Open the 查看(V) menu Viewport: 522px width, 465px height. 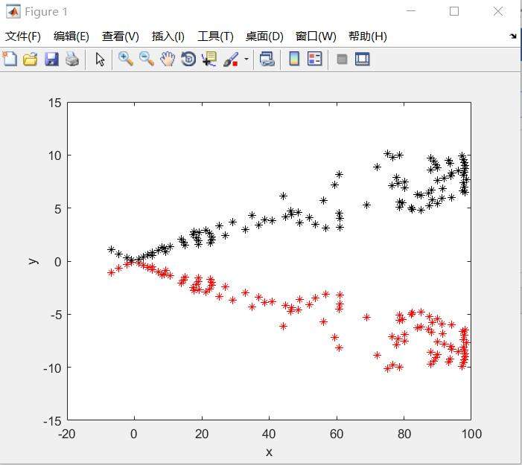click(x=121, y=36)
